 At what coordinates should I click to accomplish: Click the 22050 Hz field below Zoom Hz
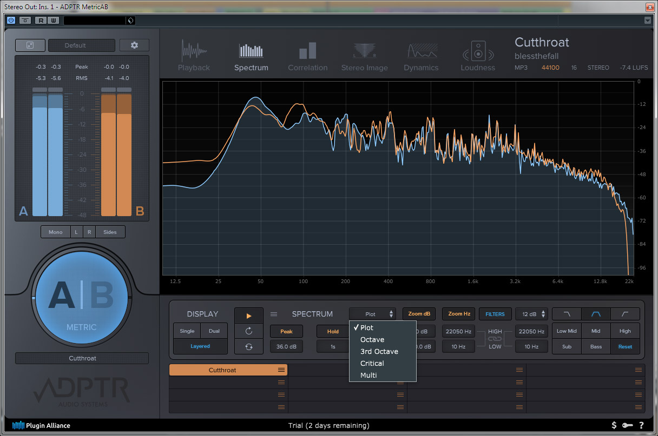coord(459,331)
